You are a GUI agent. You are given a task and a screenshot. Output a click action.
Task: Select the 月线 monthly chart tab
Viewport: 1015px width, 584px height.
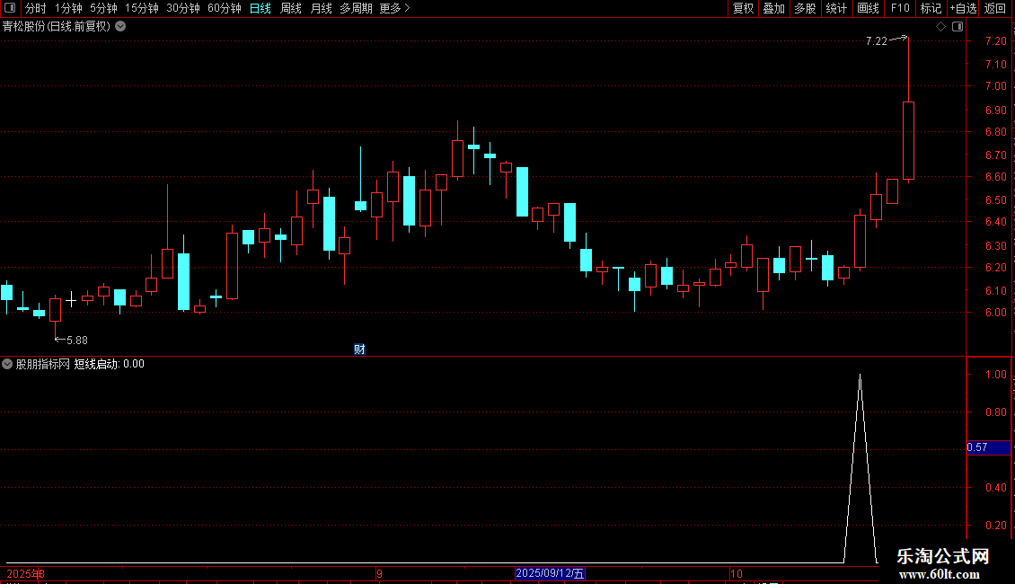coord(321,8)
